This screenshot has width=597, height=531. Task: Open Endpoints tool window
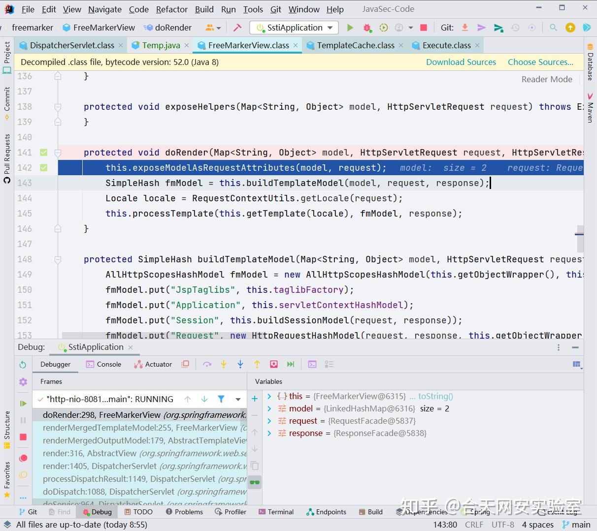pyautogui.click(x=326, y=512)
